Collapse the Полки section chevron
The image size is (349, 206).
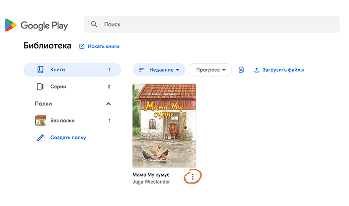(x=109, y=104)
